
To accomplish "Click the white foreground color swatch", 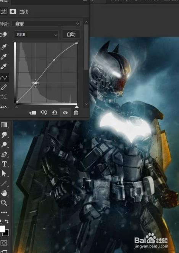I will click(x=2, y=229).
